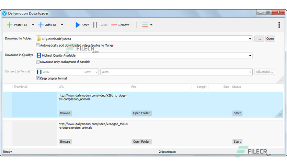Click thumbnail of dog-exorcism video
The height and width of the screenshot is (166, 287).
coord(35,133)
